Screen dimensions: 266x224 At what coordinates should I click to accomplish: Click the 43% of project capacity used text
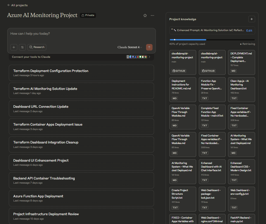[187, 44]
